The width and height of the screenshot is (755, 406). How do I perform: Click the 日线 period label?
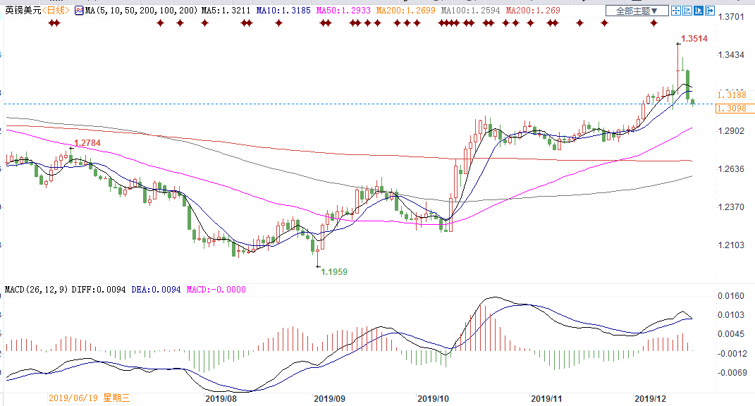56,10
